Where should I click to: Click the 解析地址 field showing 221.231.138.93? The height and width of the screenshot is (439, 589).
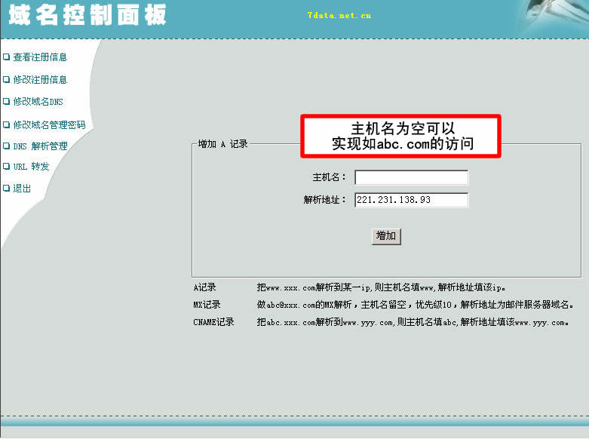411,200
